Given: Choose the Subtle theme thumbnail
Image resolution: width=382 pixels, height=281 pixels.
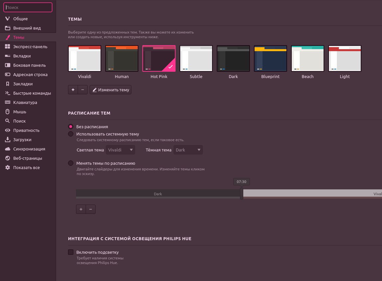Looking at the screenshot, I should coord(196,58).
